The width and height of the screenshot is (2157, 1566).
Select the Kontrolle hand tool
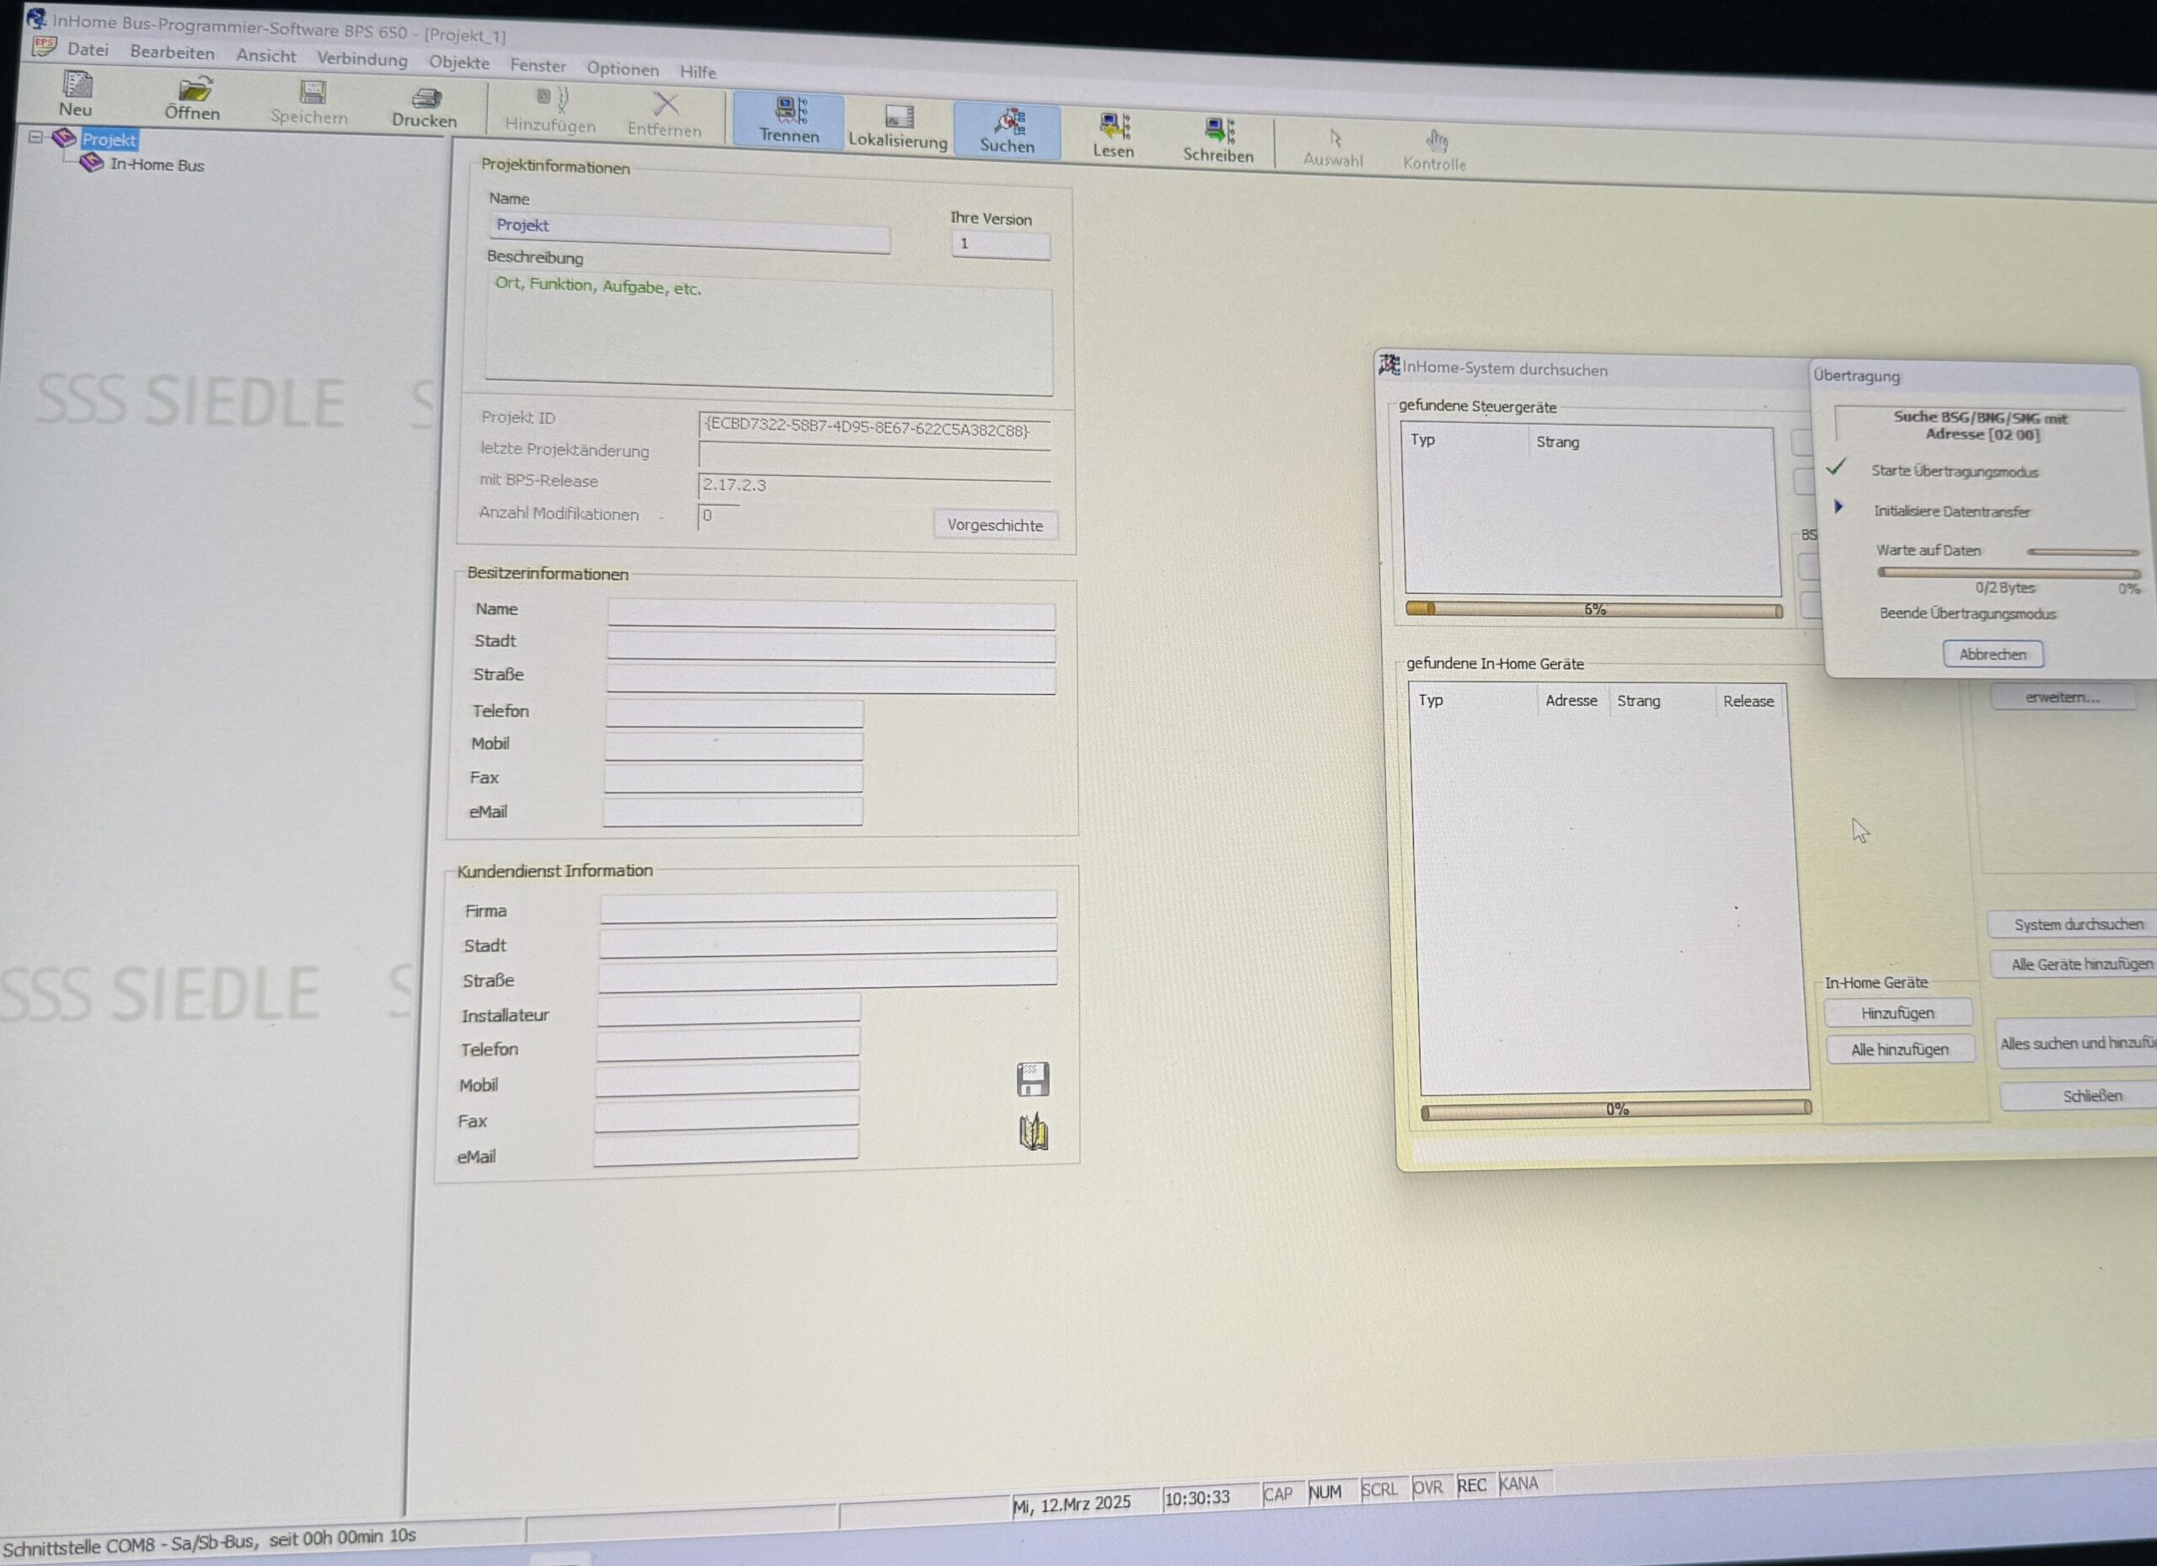click(x=1436, y=142)
